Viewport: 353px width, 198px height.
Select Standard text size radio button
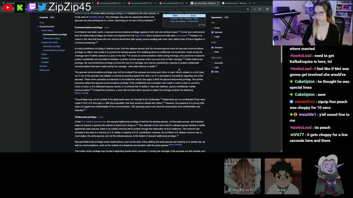212,32
